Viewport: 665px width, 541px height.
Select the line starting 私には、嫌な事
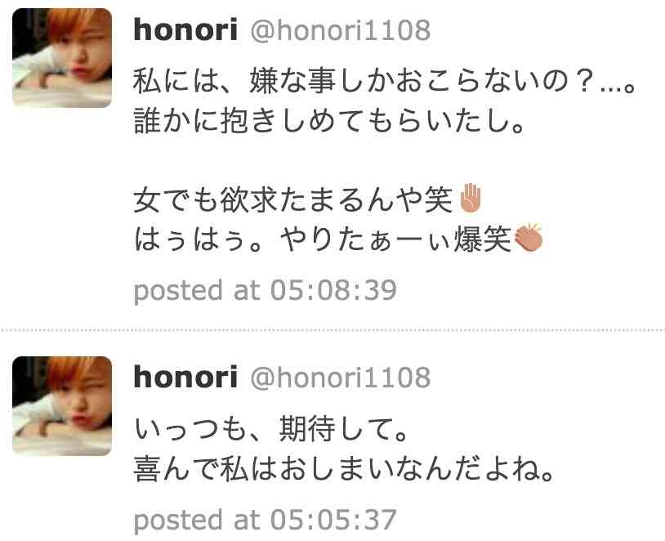[385, 81]
